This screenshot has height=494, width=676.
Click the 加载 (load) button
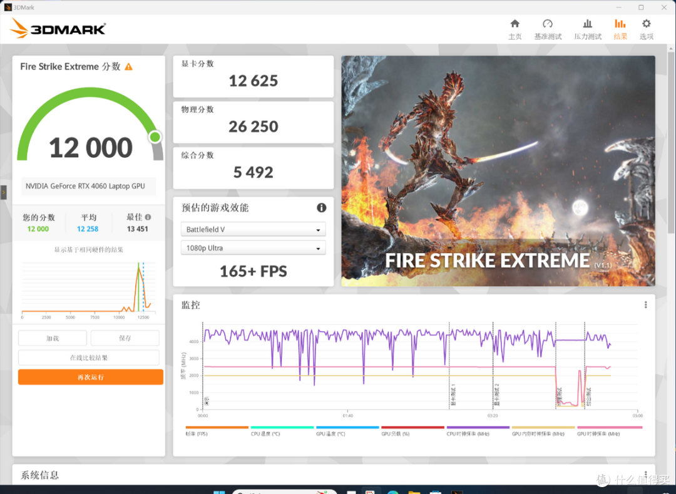coord(53,338)
